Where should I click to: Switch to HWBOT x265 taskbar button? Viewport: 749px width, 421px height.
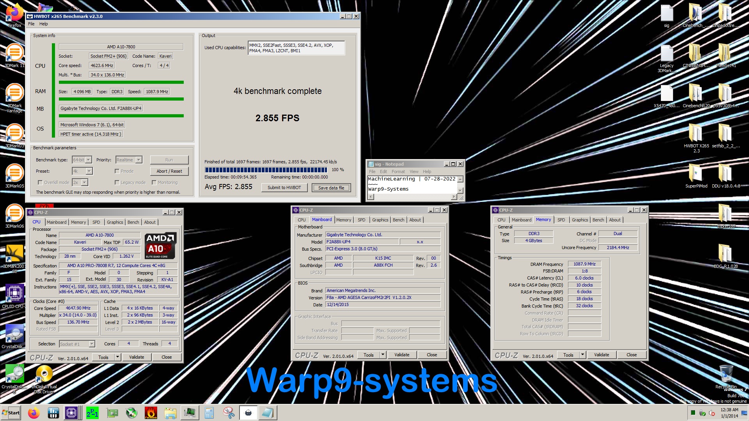click(248, 413)
